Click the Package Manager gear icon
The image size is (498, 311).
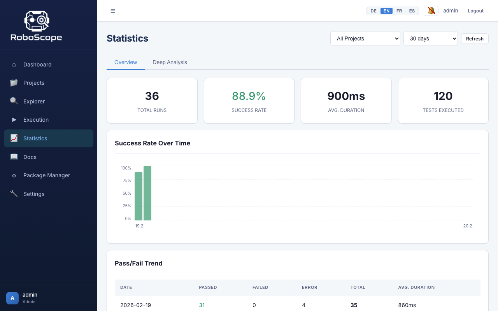[x=14, y=175]
